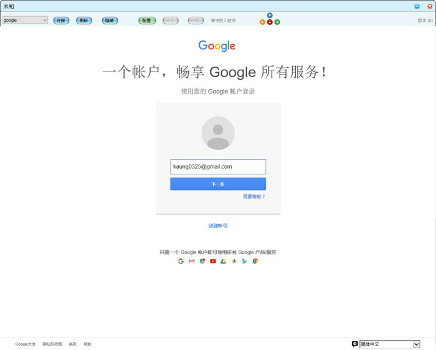
Task: Open the 隐私权政策 footer link
Action: 52,344
